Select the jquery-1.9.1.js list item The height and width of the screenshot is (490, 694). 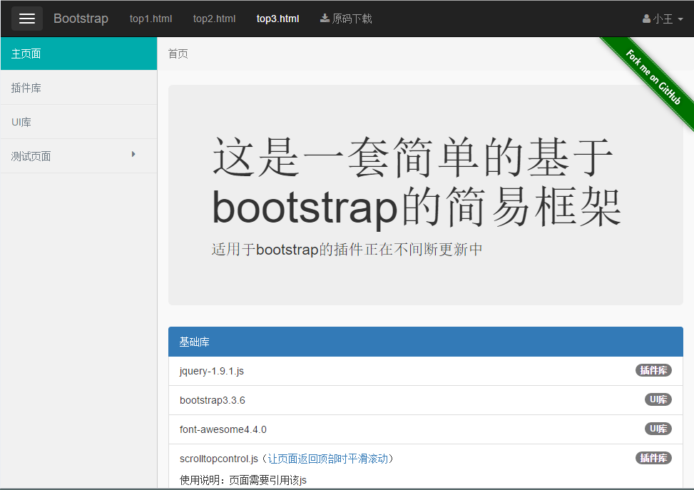[x=426, y=371]
